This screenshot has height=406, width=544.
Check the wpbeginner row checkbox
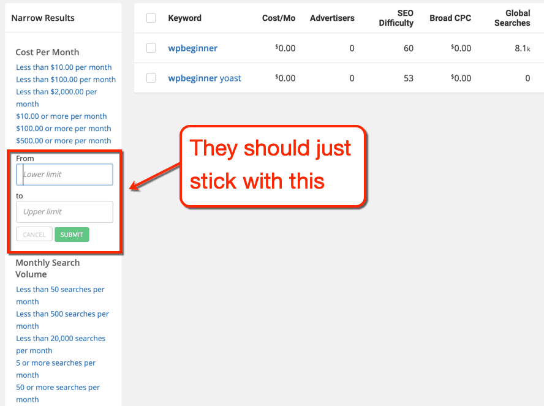[x=151, y=48]
